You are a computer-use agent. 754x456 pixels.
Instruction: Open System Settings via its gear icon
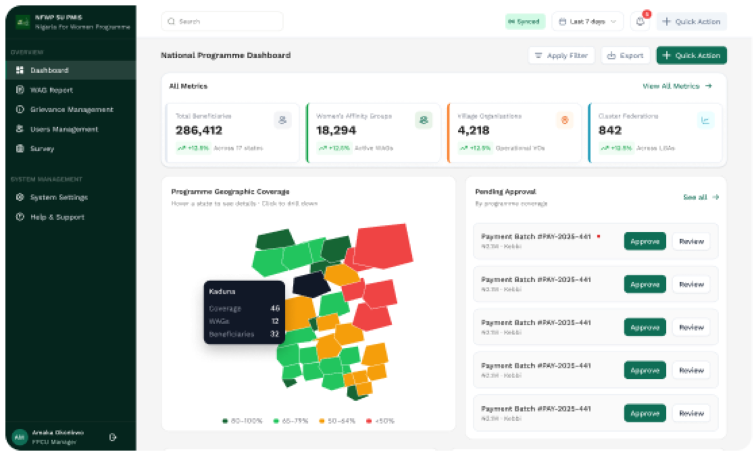point(20,197)
